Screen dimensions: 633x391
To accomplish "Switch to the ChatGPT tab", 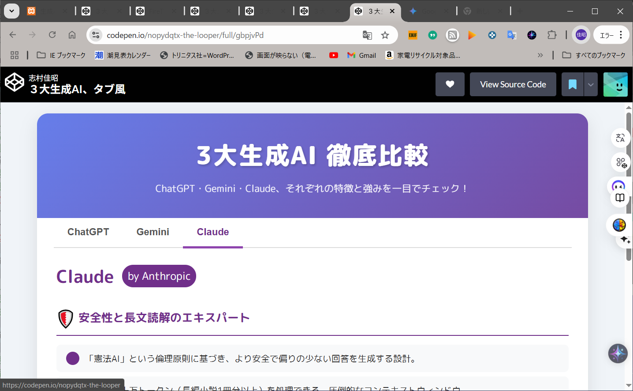I will tap(88, 232).
